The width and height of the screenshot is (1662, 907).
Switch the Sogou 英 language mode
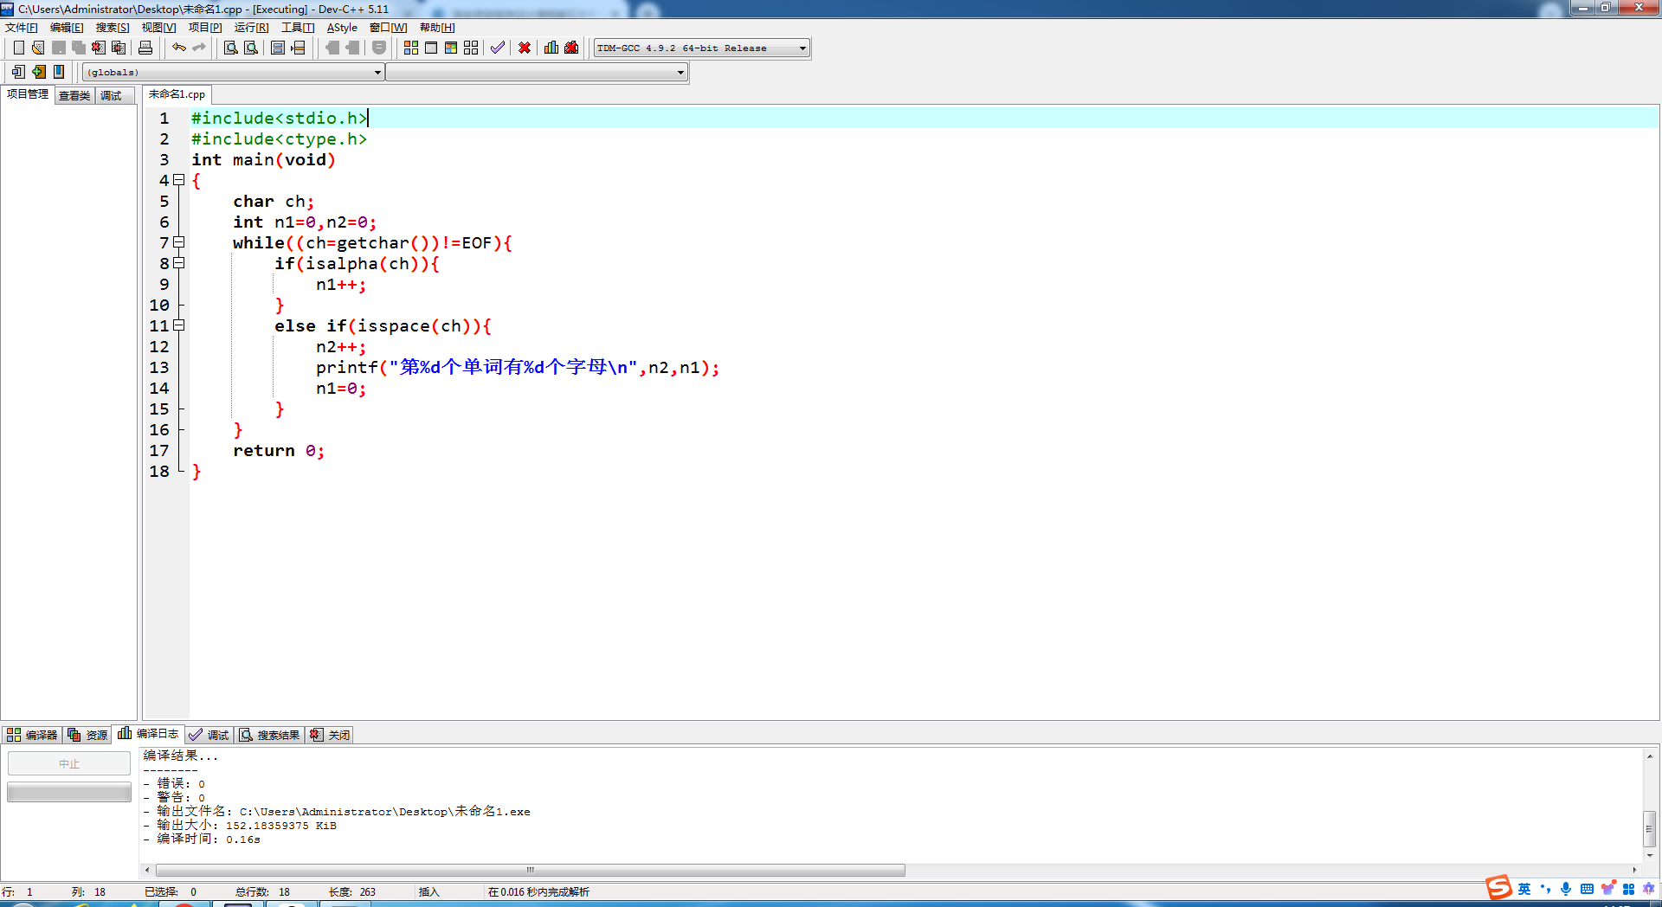1524,889
